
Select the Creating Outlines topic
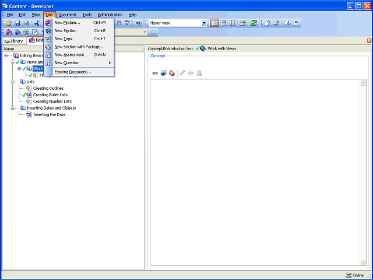[48, 88]
